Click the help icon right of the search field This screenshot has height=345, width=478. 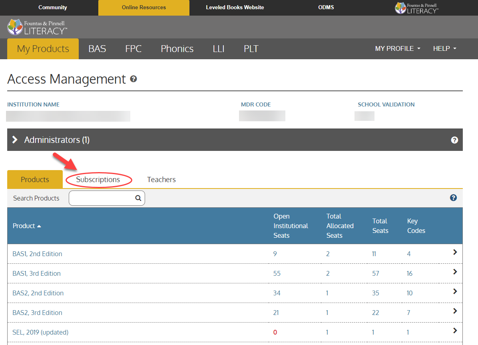coord(453,198)
